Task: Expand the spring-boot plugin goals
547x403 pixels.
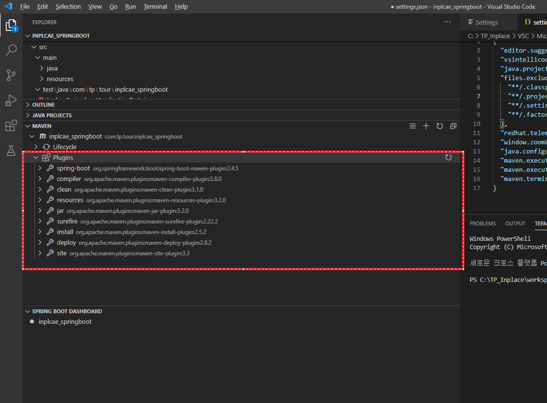Action: (x=40, y=168)
